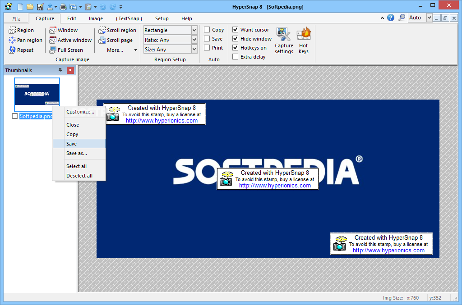Image resolution: width=462 pixels, height=305 pixels.
Task: Choose Save in the context menu
Action: click(79, 144)
